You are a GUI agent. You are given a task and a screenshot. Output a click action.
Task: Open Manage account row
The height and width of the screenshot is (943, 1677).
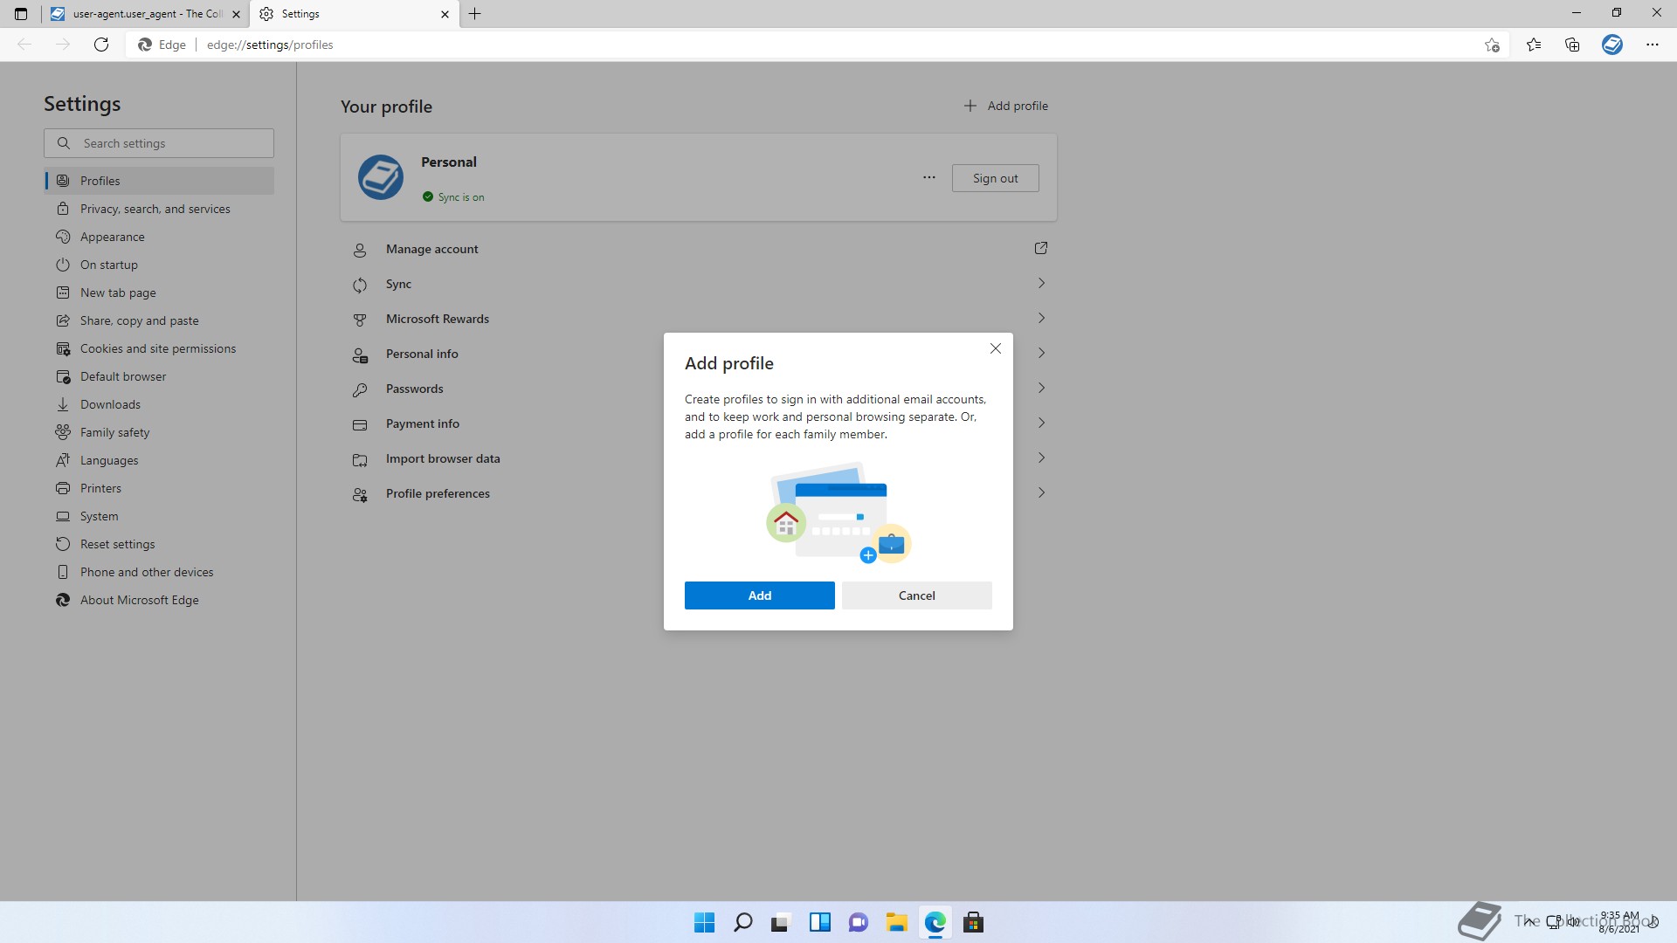699,249
